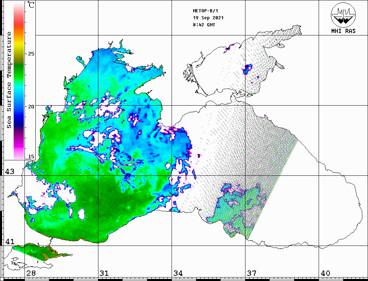Click the date 19 Sep 2021
Screen dimensions: 368x281
(208, 18)
